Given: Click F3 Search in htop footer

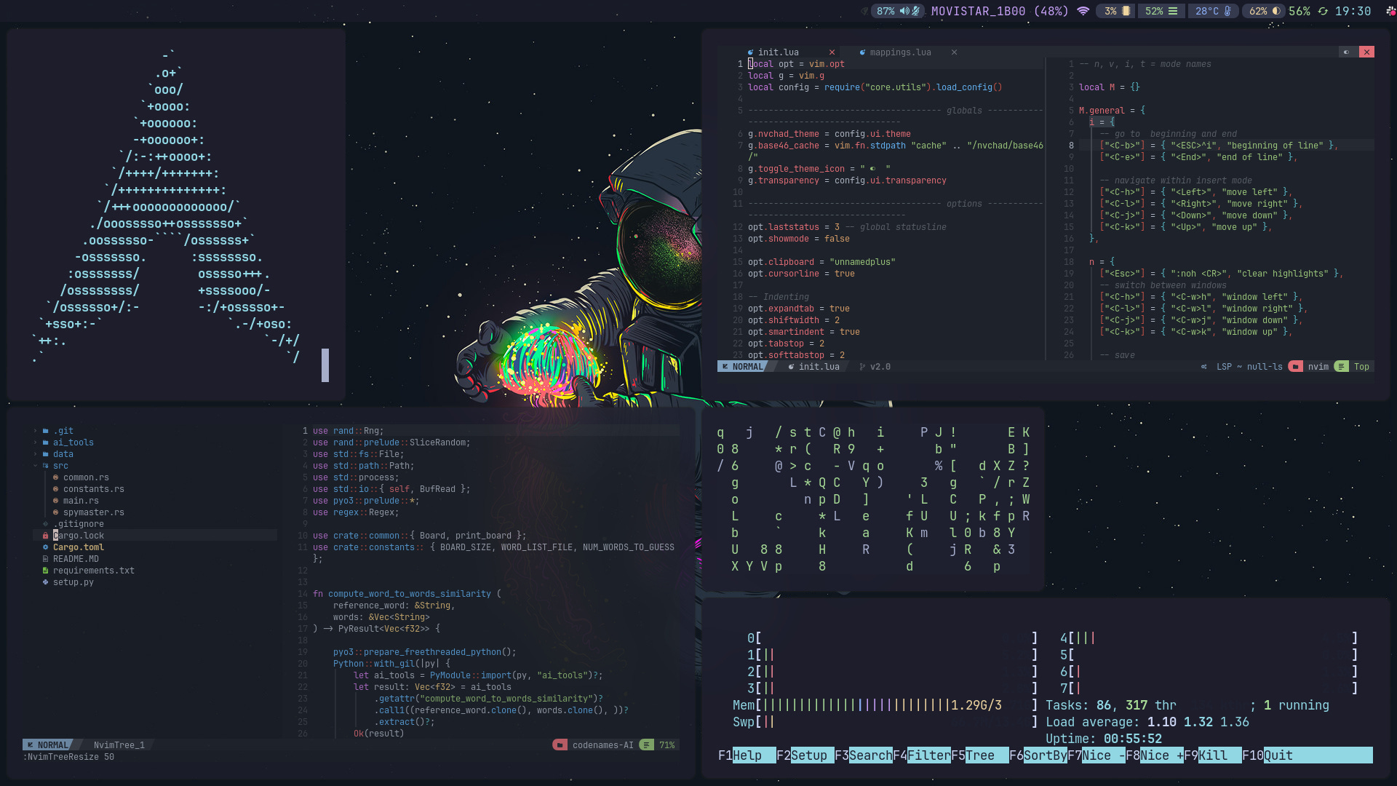Looking at the screenshot, I should pyautogui.click(x=863, y=755).
